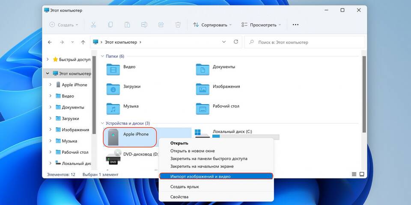Screen dimensions: 411x205
Task: Click the Rename icon in toolbar
Action: pyautogui.click(x=144, y=25)
